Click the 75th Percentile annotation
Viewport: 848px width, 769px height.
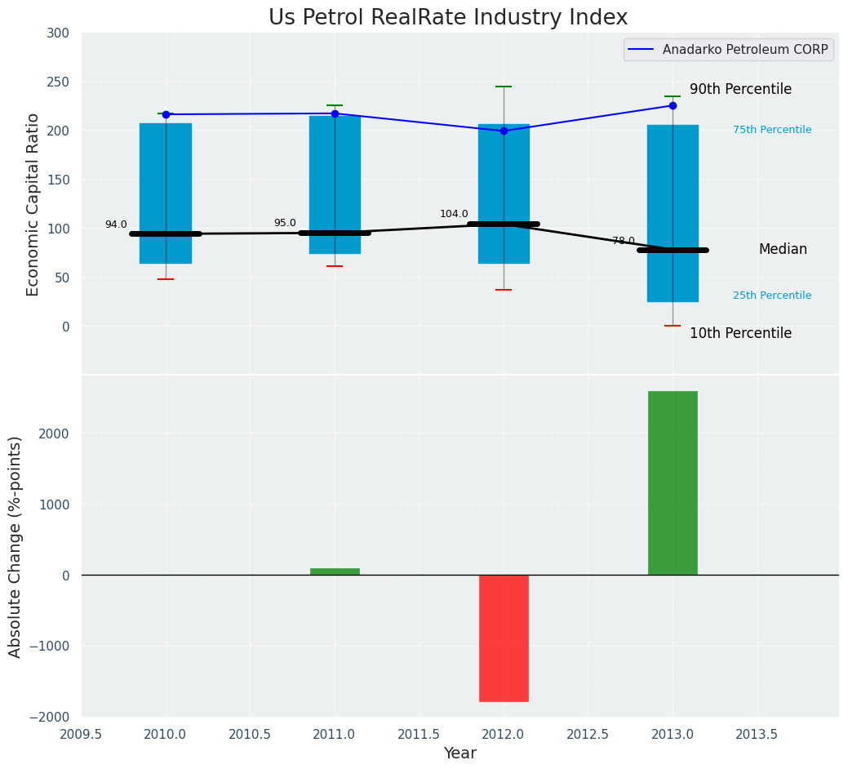tap(771, 130)
